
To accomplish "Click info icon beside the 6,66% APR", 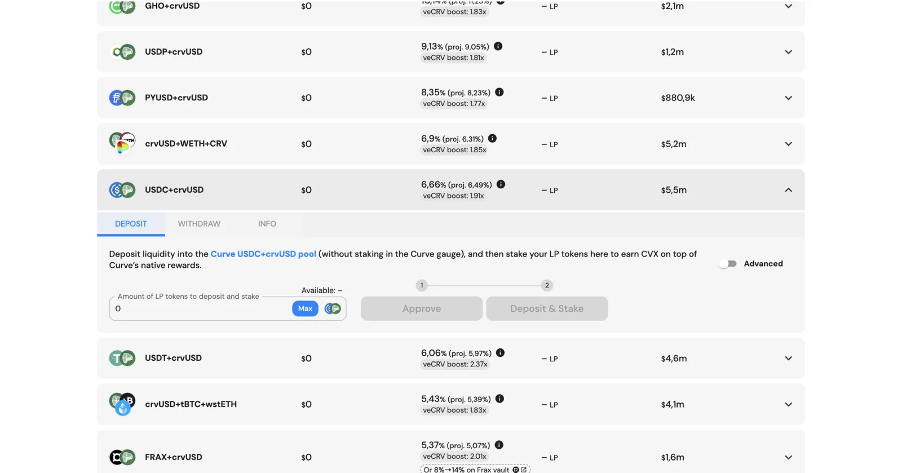I will point(501,184).
